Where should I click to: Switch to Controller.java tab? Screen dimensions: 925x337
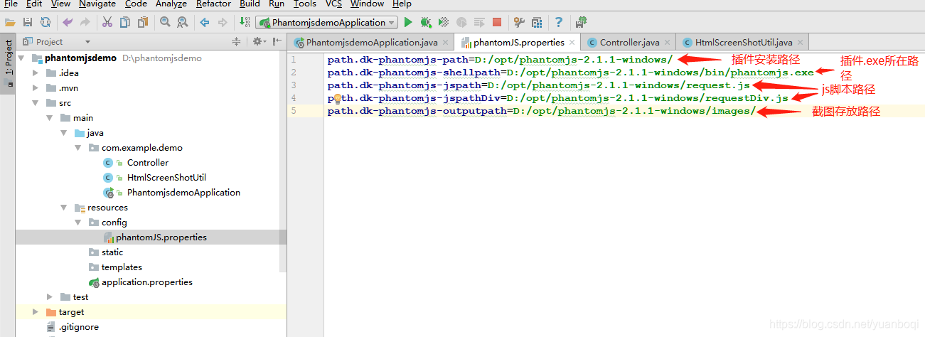[629, 43]
